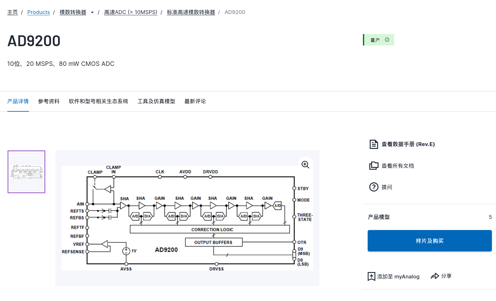Expand the 模数转换器 breadcrumb dropdown arrow
Screen dimensions: 496x301
92,12
